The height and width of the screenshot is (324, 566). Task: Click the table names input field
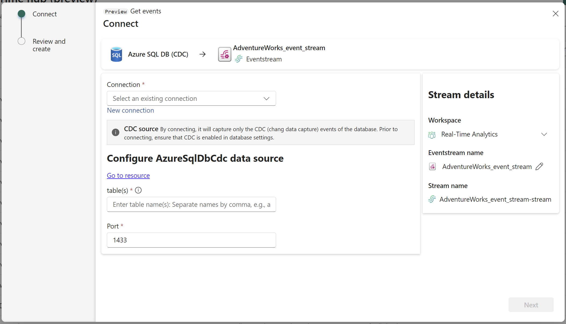click(191, 204)
